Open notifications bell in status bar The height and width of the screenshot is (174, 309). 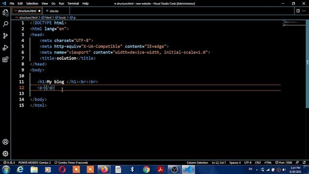(x=304, y=162)
